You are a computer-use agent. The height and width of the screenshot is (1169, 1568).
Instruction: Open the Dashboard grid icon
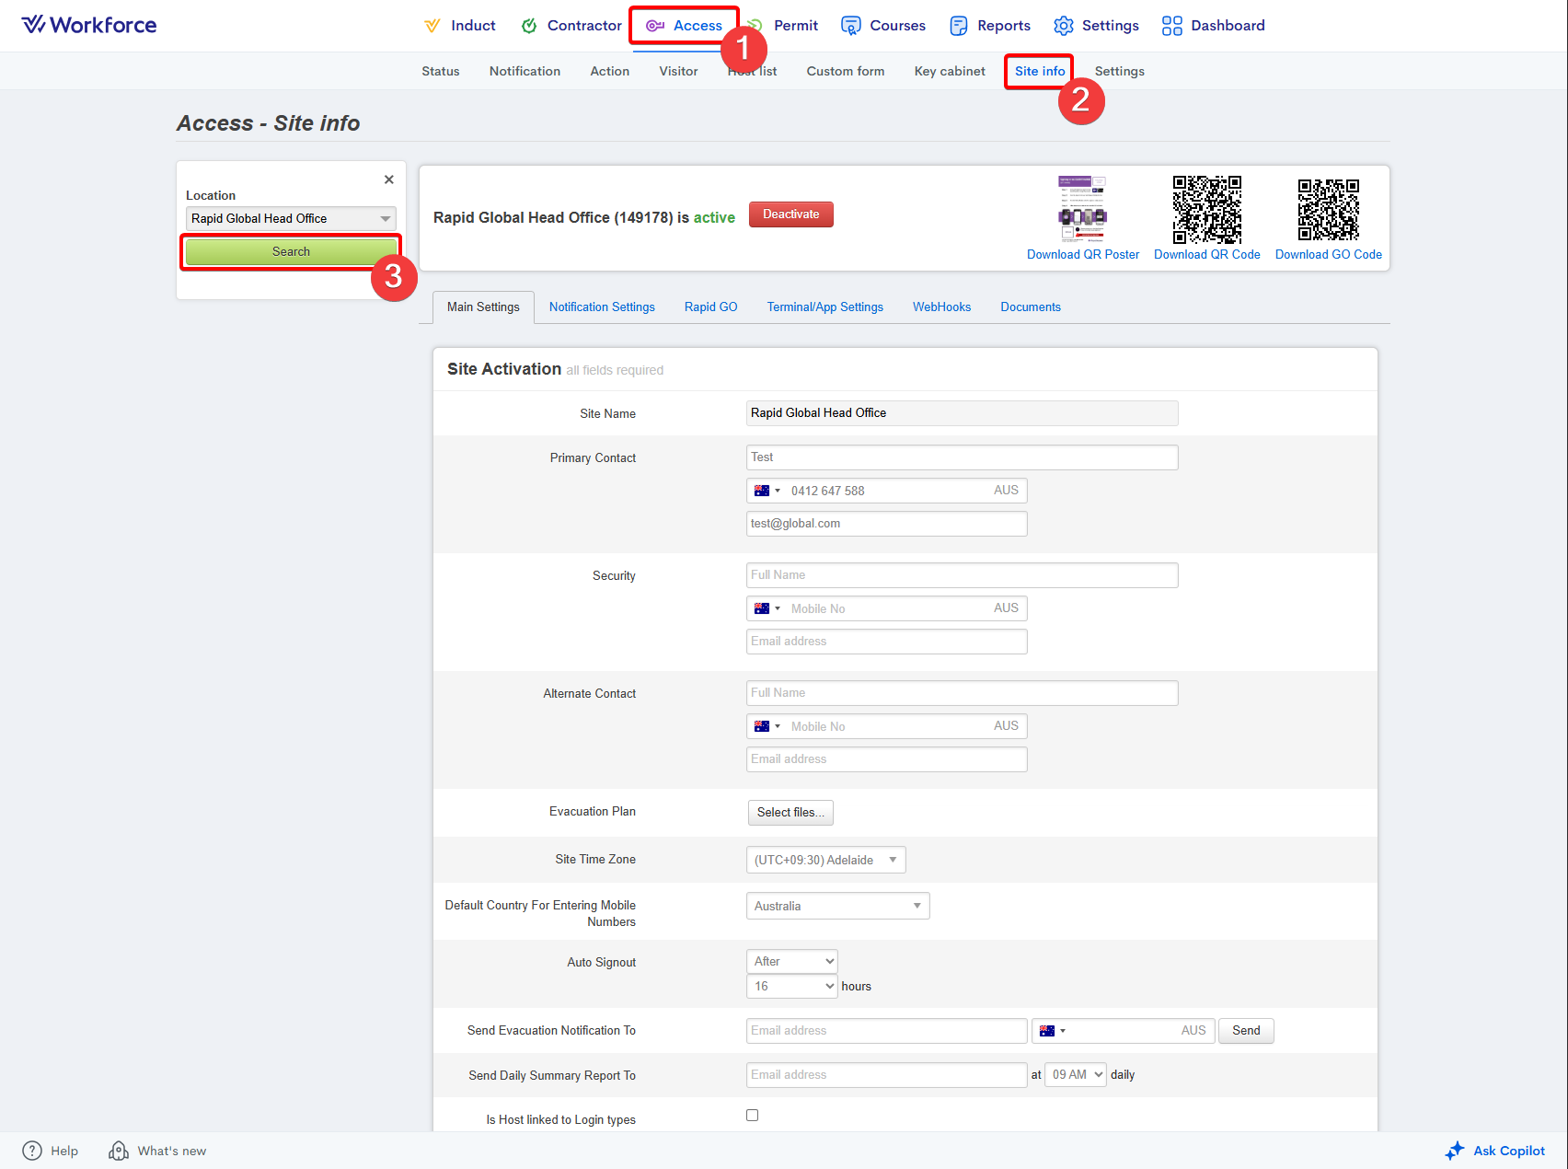1171,26
